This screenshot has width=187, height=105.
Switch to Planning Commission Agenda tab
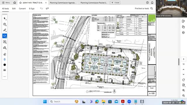point(63,3)
